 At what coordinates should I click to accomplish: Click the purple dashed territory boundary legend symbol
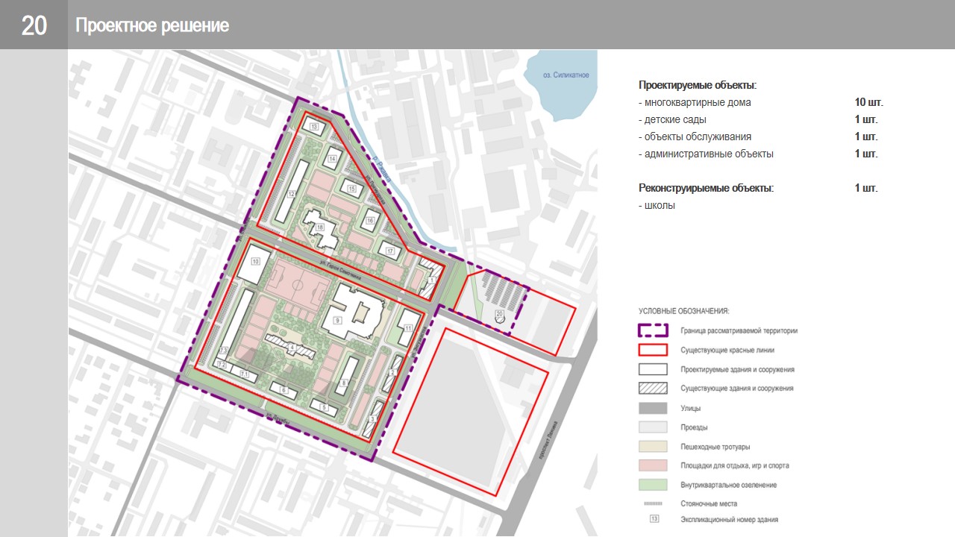(x=653, y=330)
